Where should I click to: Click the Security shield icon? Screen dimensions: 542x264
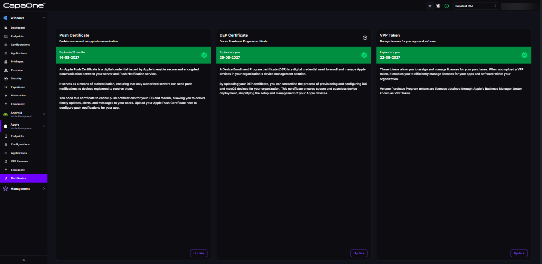pos(6,78)
